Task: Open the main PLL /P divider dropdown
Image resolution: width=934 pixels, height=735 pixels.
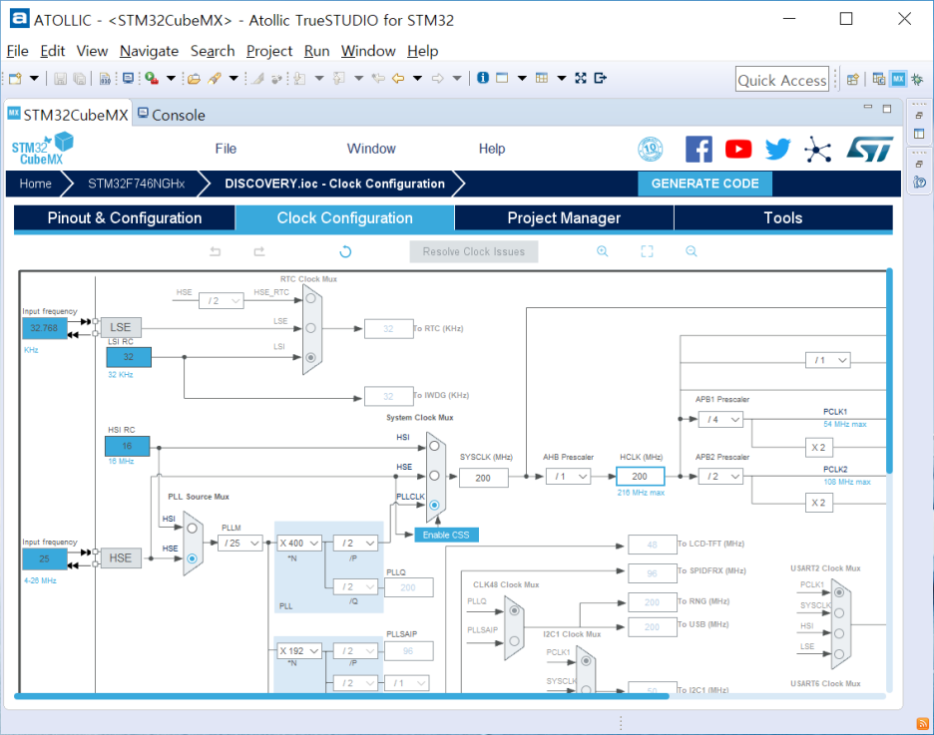Action: (355, 543)
